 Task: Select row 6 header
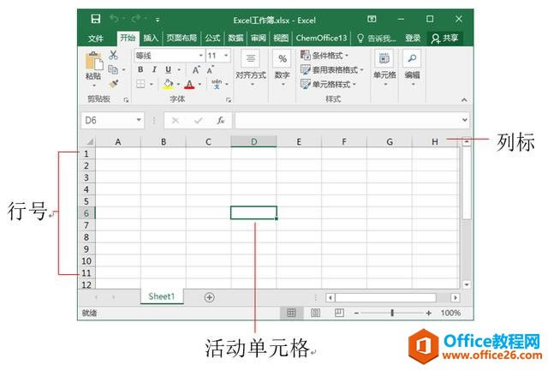click(86, 213)
